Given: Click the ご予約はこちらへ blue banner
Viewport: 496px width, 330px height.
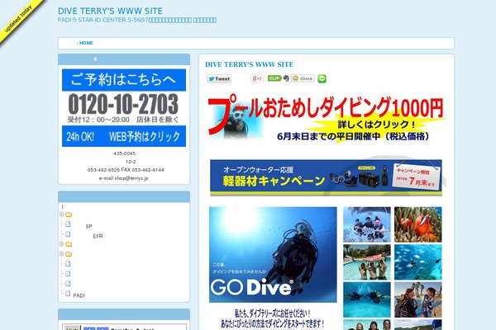Looking at the screenshot, I should (x=124, y=80).
